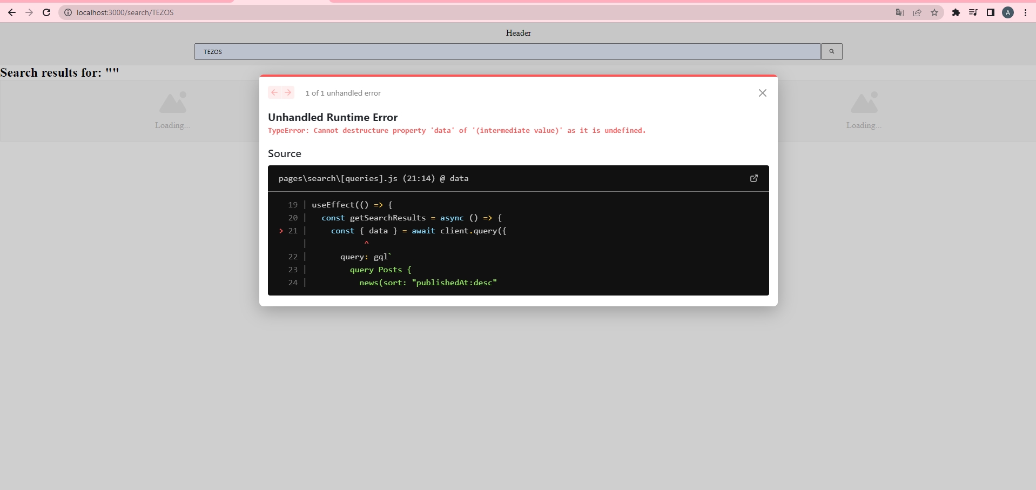Click the share page icon
The width and height of the screenshot is (1036, 490).
coord(917,12)
